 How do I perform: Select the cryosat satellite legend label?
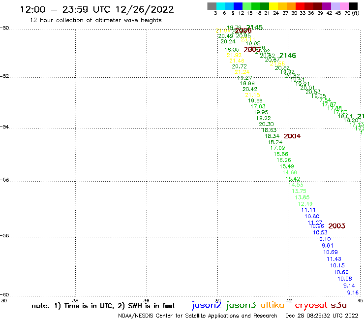point(311,306)
